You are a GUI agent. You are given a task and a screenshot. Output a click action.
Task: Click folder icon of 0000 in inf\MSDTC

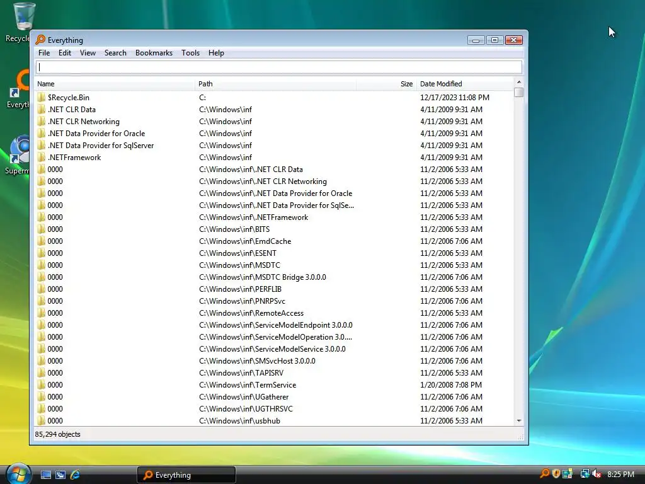pyautogui.click(x=41, y=265)
